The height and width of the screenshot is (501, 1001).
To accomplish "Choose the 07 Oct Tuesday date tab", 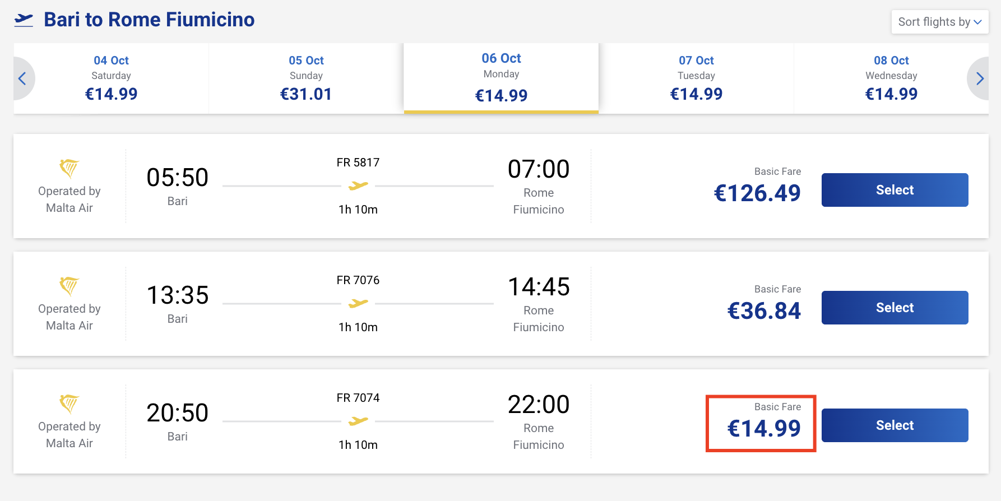I will (x=696, y=78).
